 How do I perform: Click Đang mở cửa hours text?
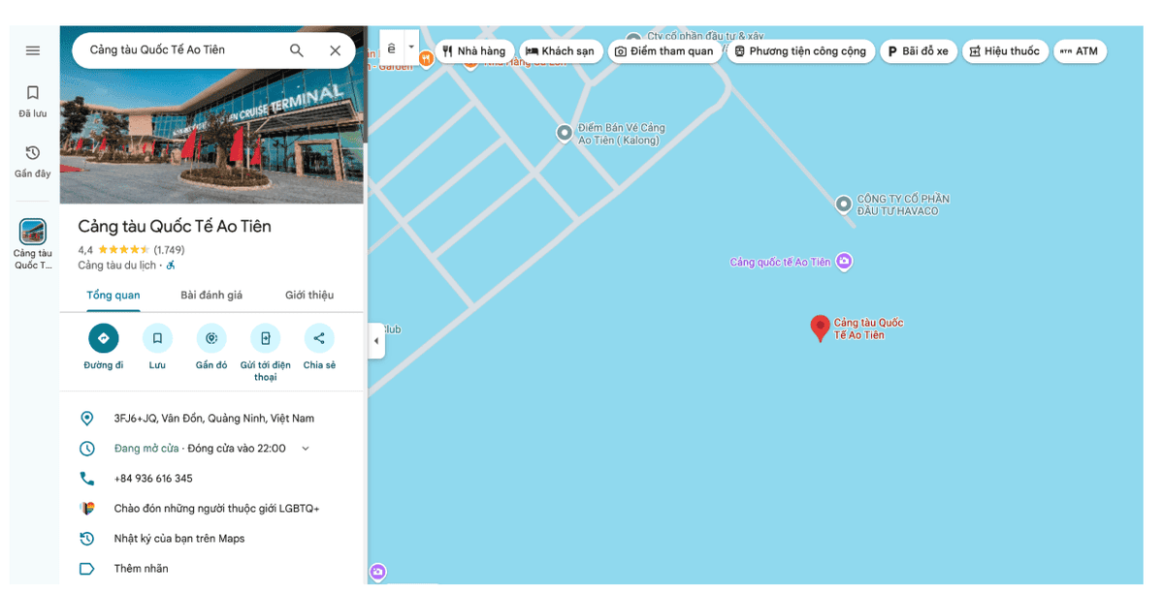click(x=146, y=449)
